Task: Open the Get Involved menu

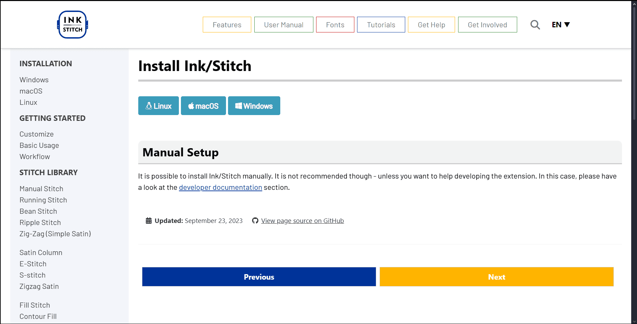Action: click(487, 25)
